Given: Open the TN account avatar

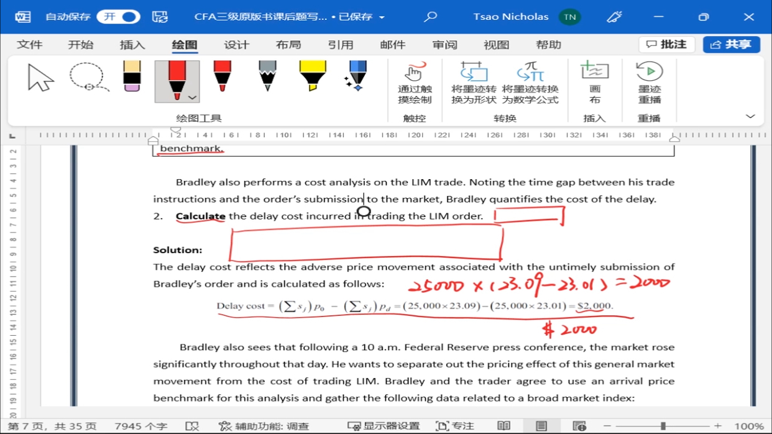Looking at the screenshot, I should pos(569,17).
